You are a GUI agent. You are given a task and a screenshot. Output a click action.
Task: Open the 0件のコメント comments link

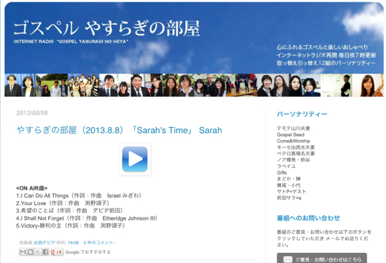(x=99, y=243)
